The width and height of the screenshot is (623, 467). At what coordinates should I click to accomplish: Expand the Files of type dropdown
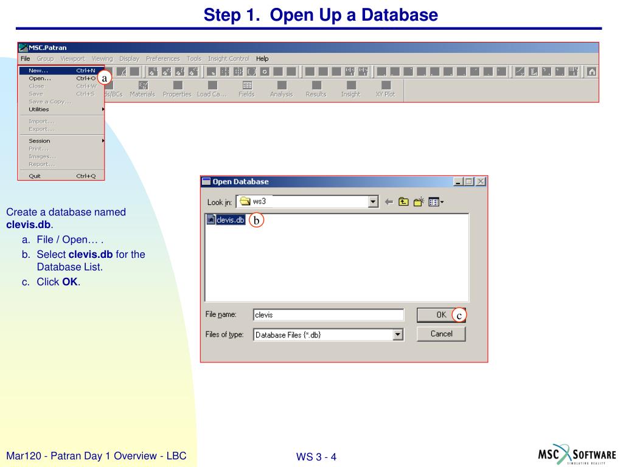tap(398, 335)
